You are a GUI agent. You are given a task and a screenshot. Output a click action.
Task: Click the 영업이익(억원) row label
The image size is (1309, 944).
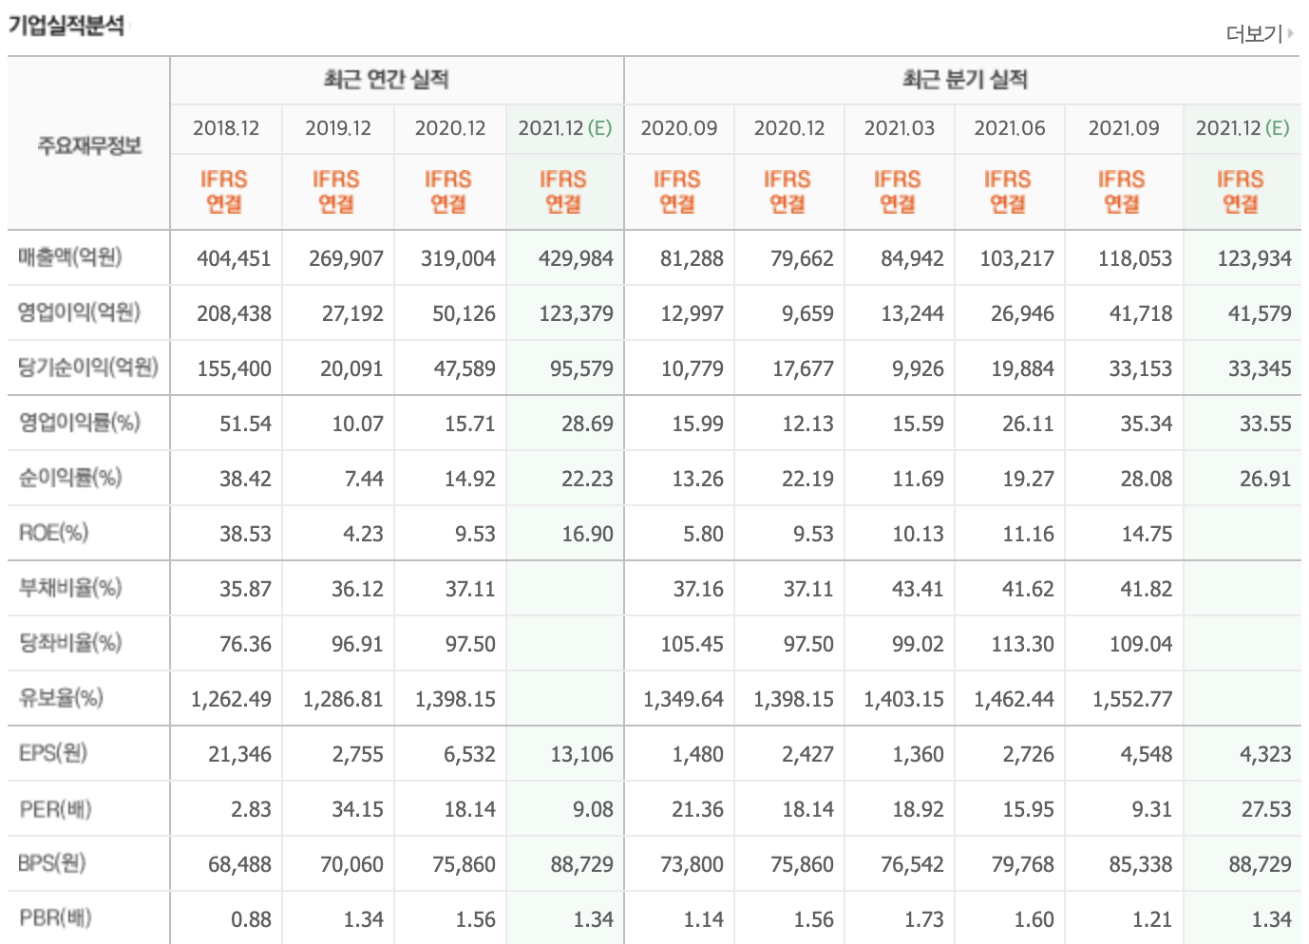click(79, 312)
